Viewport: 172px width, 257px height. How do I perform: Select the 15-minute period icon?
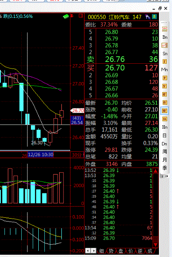(165, 103)
